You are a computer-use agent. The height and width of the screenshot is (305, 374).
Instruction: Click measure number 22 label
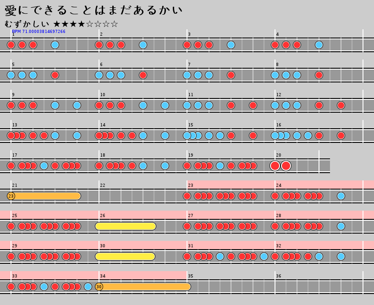[103, 185]
